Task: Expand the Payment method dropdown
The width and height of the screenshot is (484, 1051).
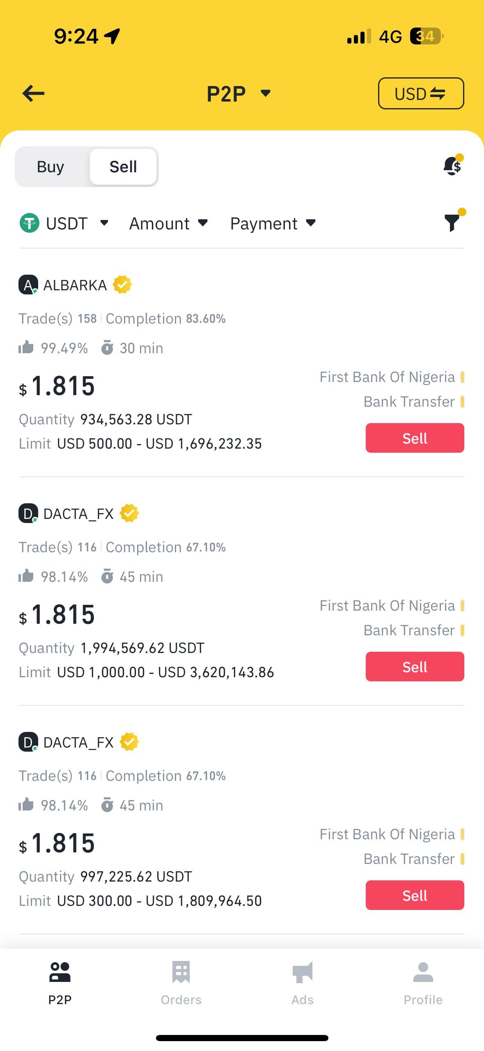Action: click(x=273, y=224)
